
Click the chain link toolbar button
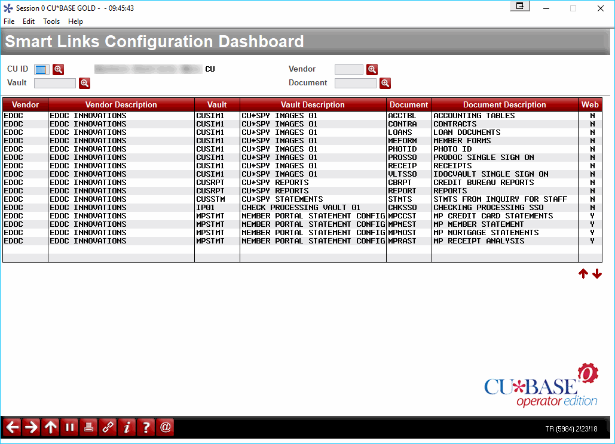point(108,427)
